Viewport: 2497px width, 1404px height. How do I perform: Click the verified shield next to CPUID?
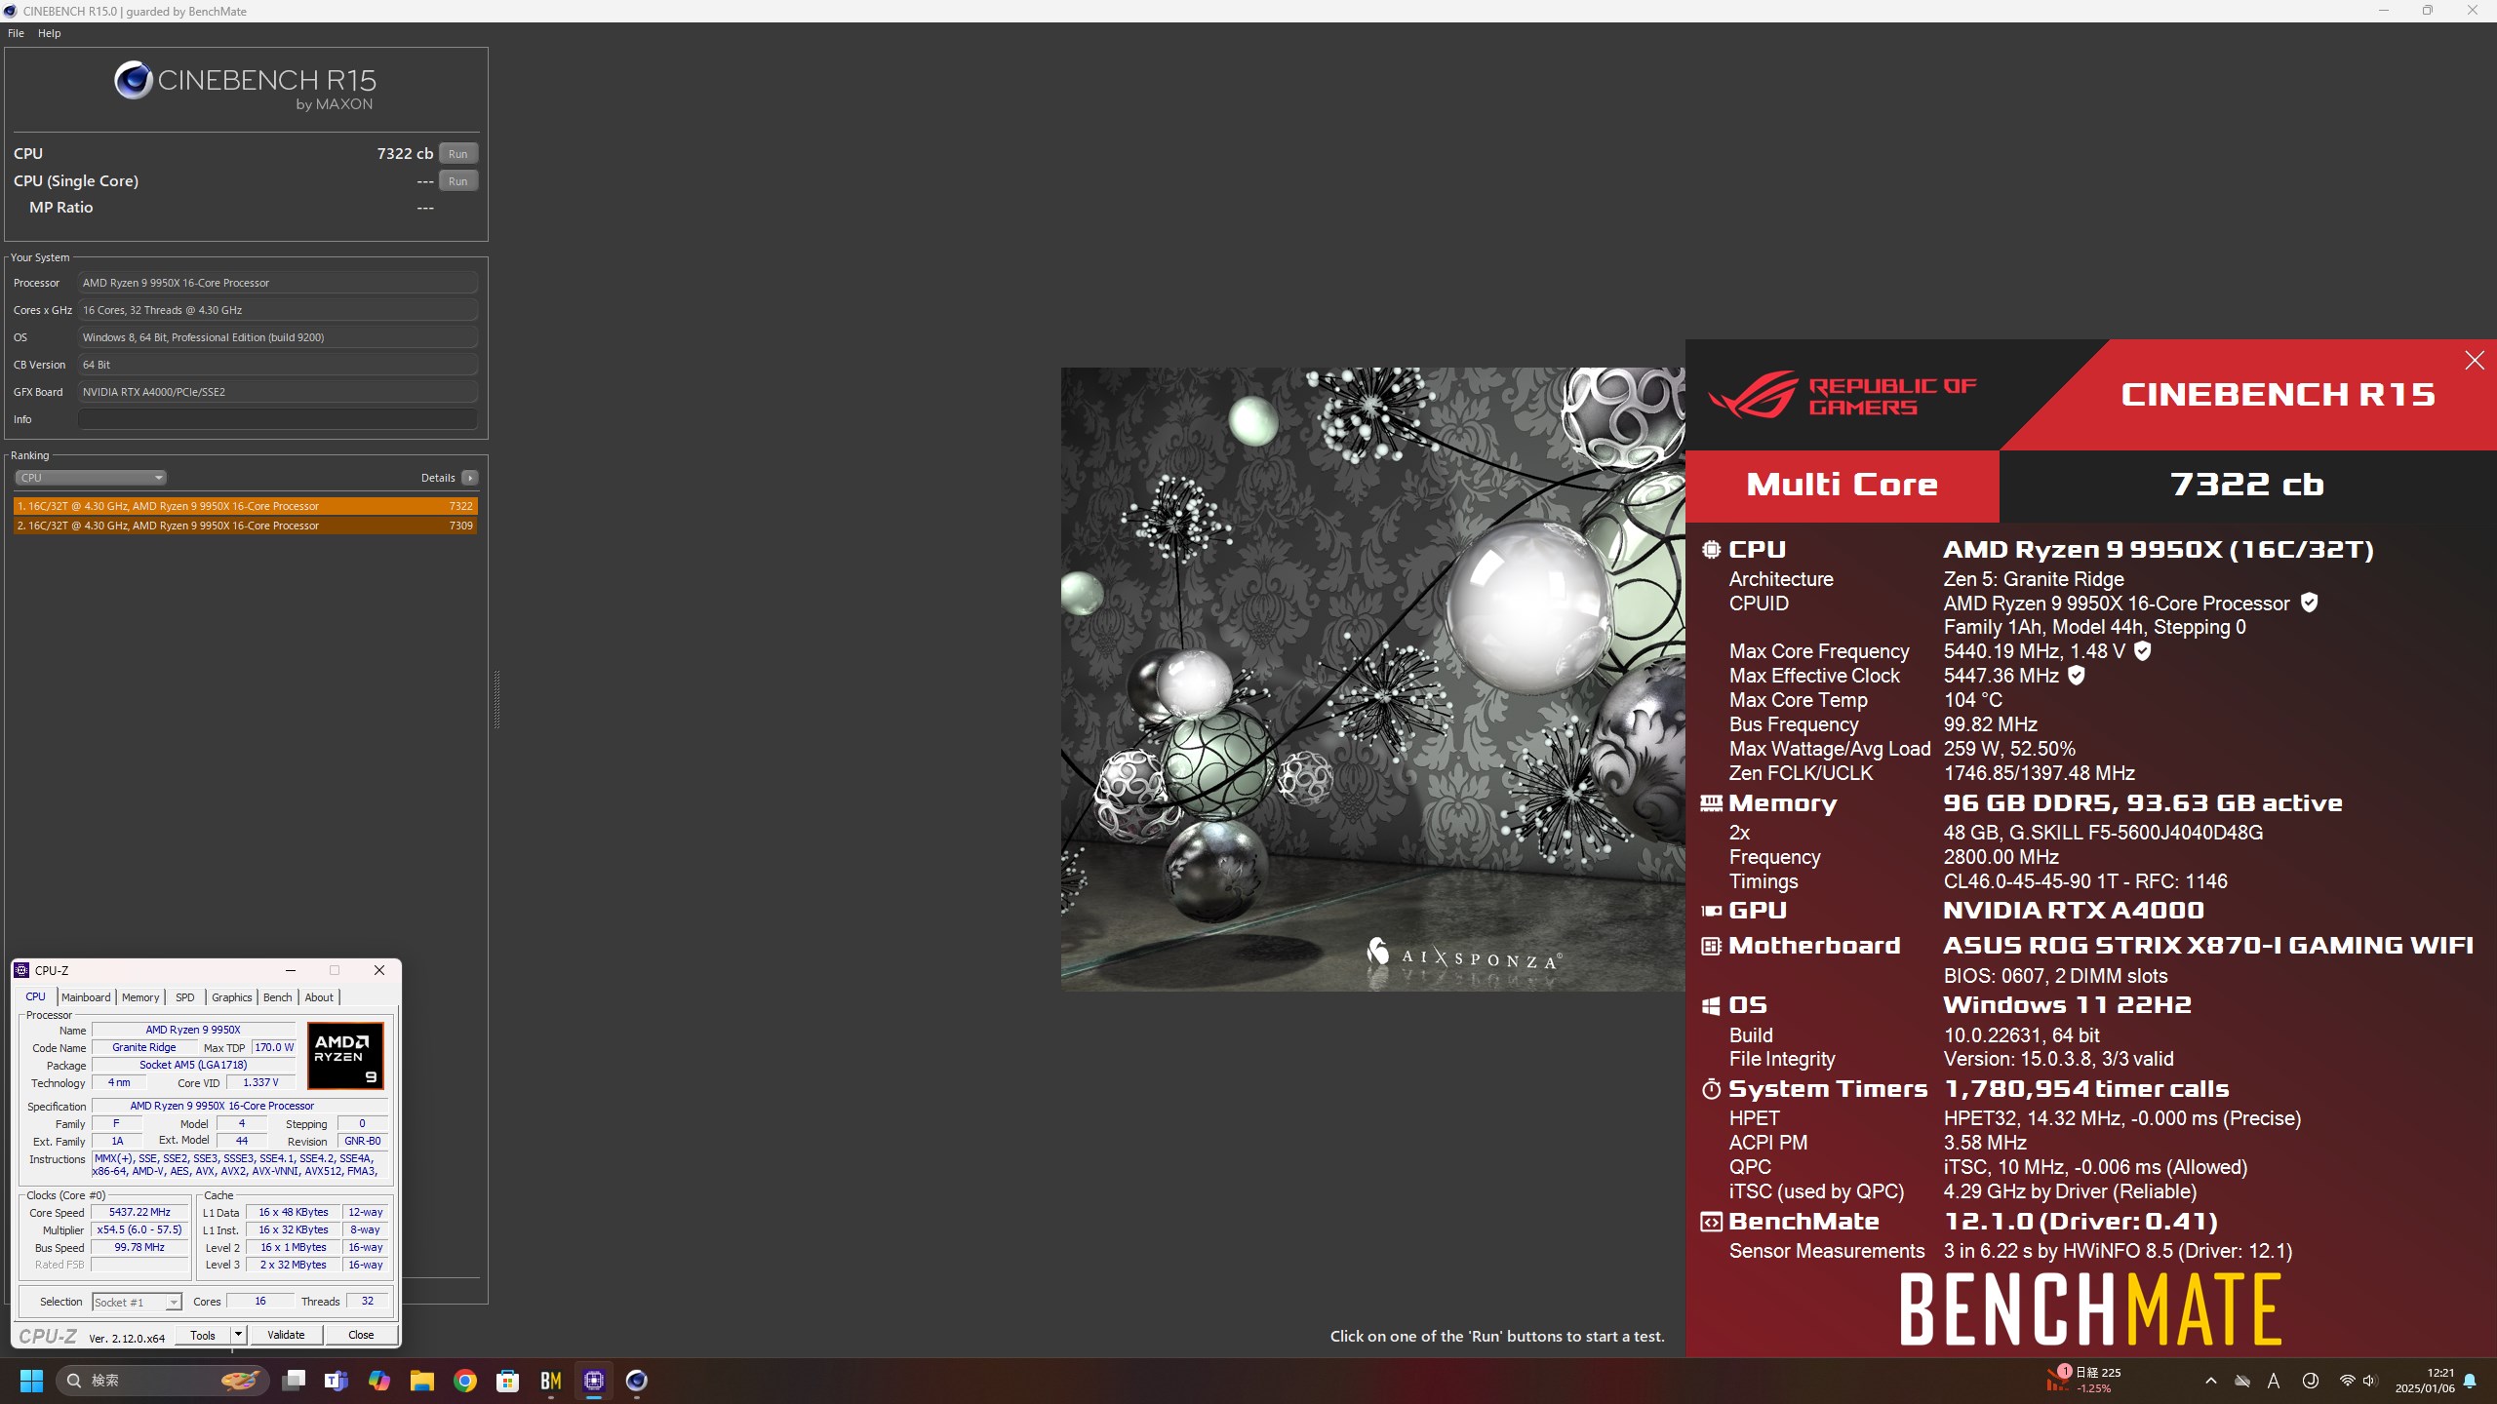[2309, 603]
